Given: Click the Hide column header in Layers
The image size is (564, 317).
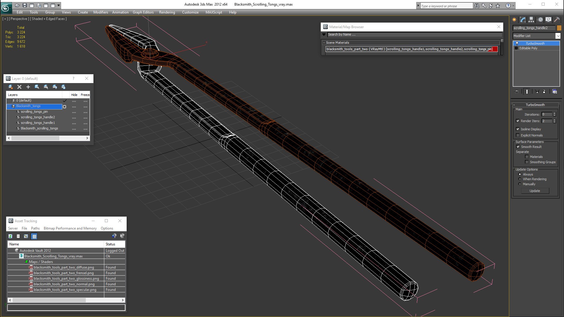Looking at the screenshot, I should (x=74, y=95).
